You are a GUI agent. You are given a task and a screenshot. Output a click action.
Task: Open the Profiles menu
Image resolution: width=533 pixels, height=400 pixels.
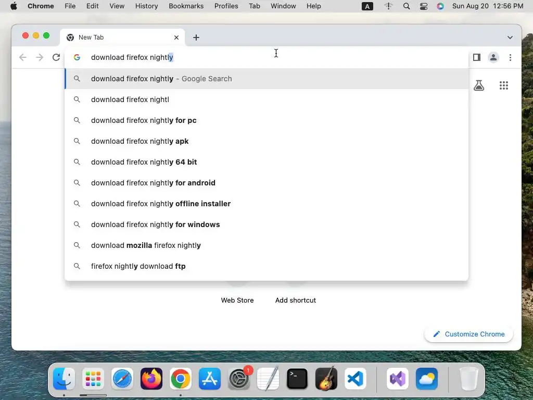click(226, 6)
